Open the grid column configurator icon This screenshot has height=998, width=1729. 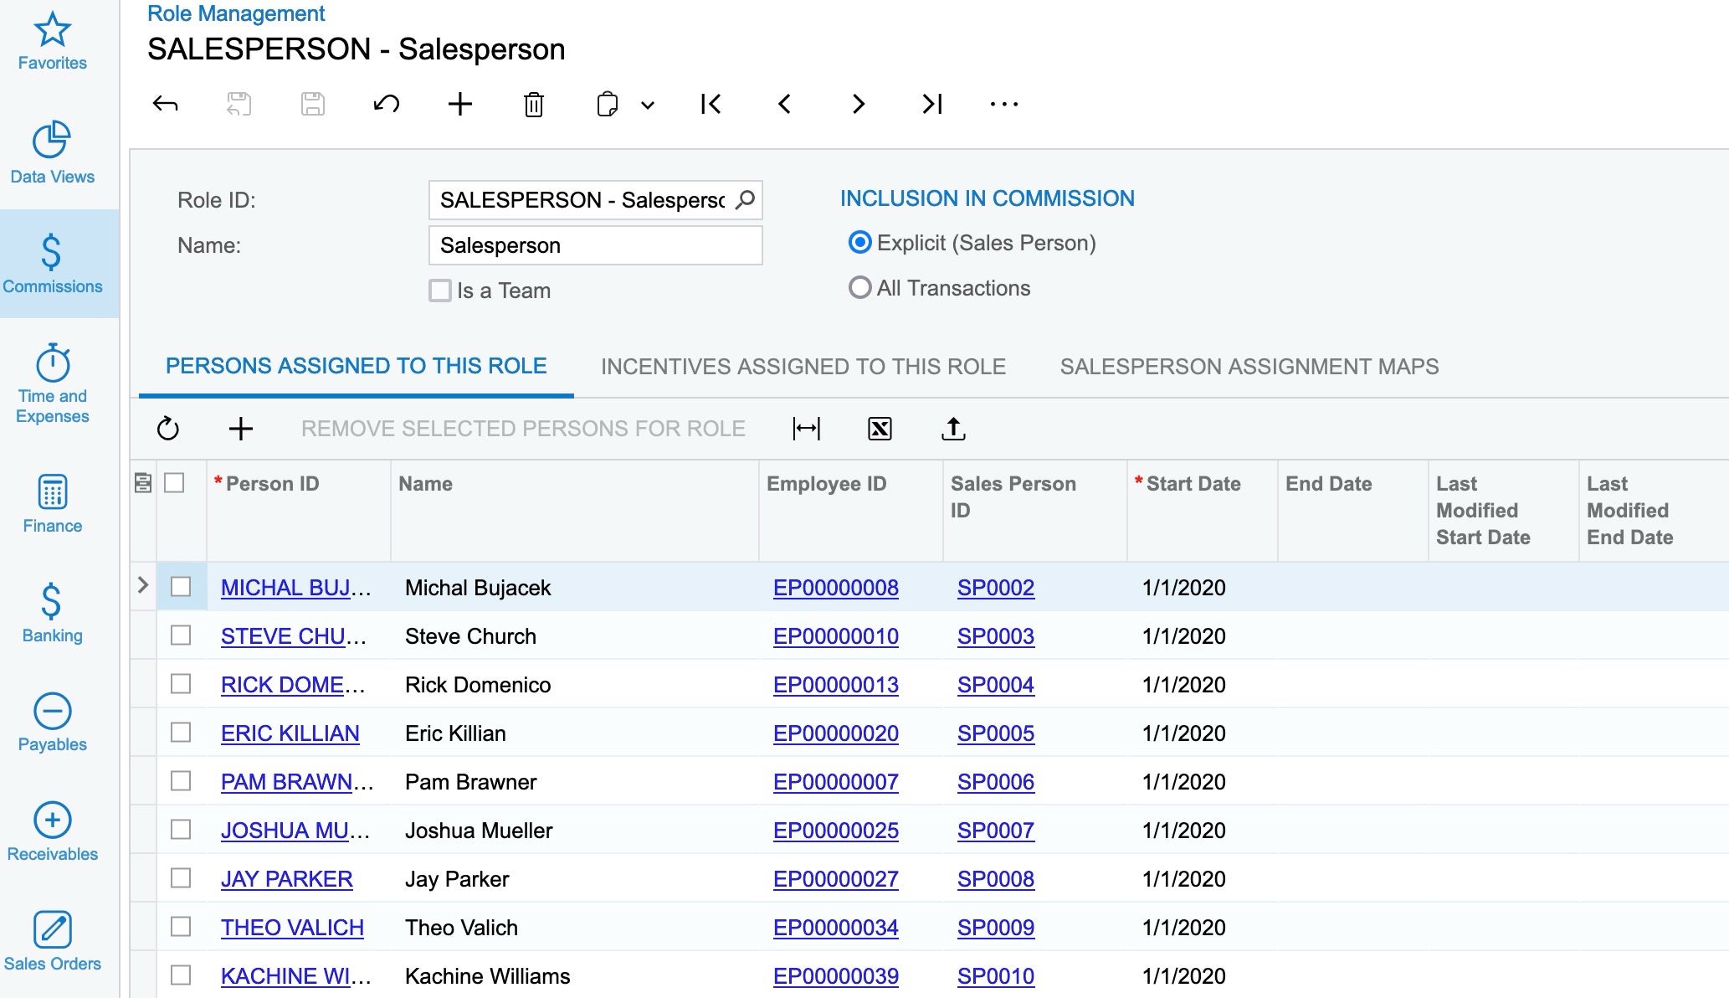coord(143,483)
